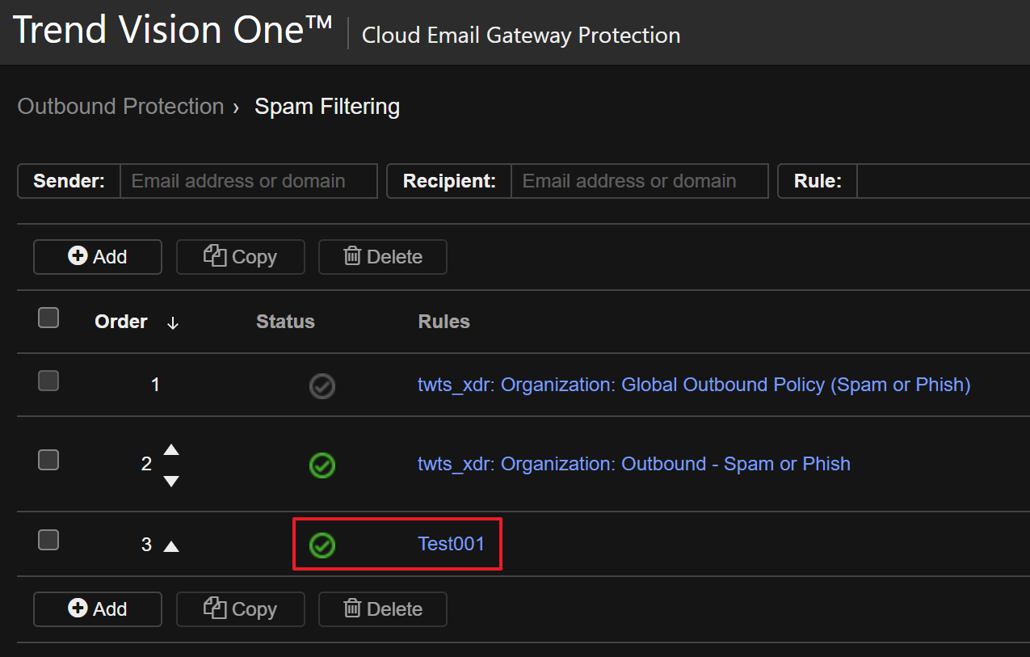Toggle green status icon for Test001 rule
This screenshot has height=657, width=1030.
(x=322, y=545)
